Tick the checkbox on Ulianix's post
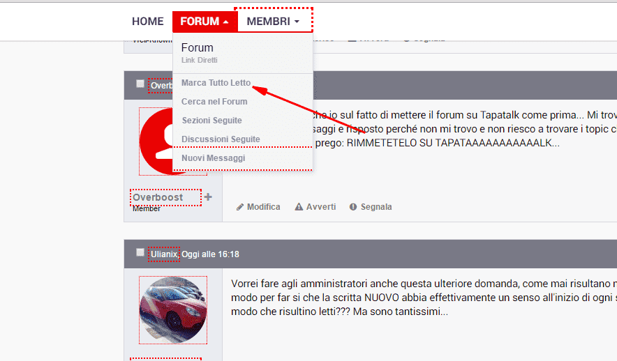 (x=140, y=253)
